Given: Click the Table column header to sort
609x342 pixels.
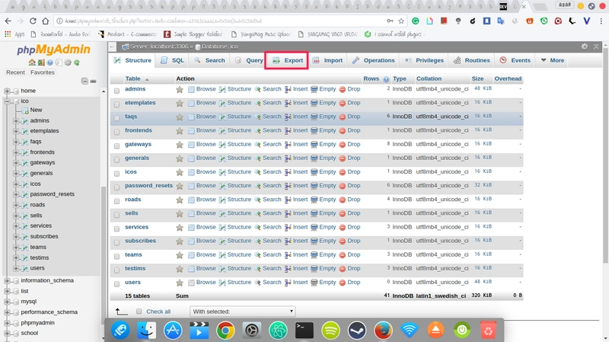Looking at the screenshot, I should tap(132, 78).
